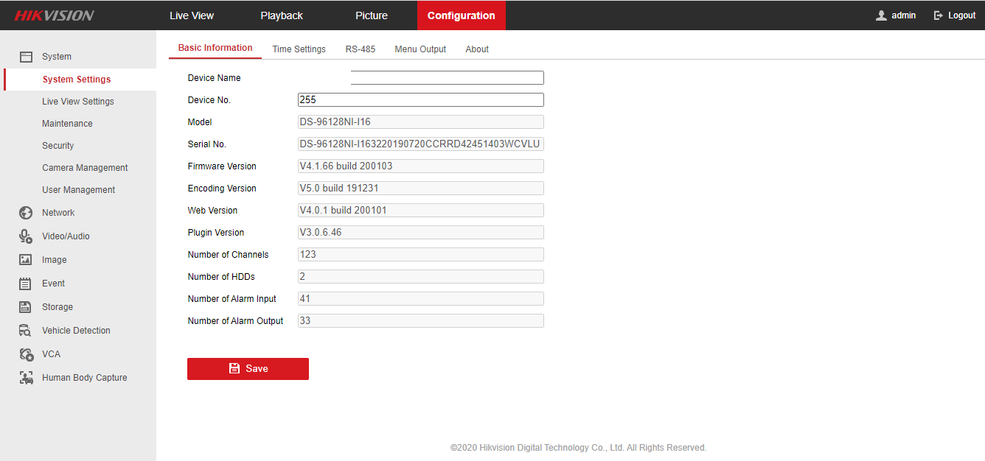Click the Video/Audio microphone icon
The image size is (985, 461).
26,236
